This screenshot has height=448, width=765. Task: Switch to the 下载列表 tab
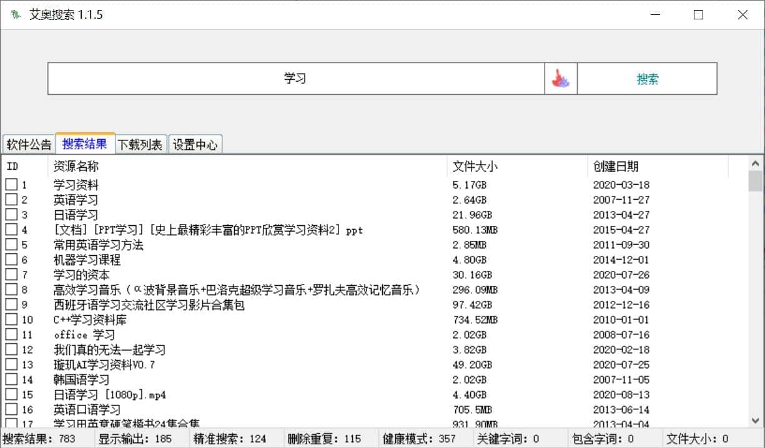tap(140, 144)
